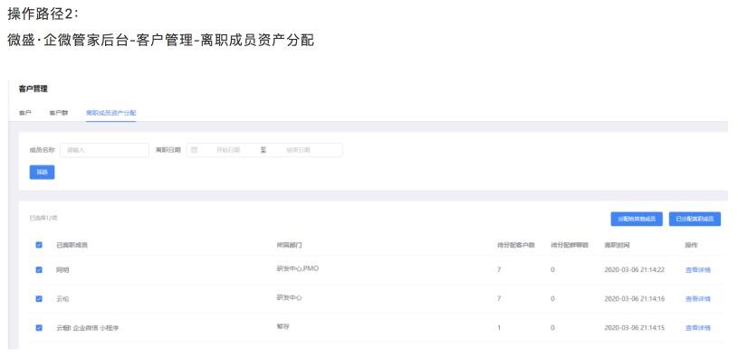Click the 离职时间 column header
The image size is (738, 356).
tap(617, 245)
